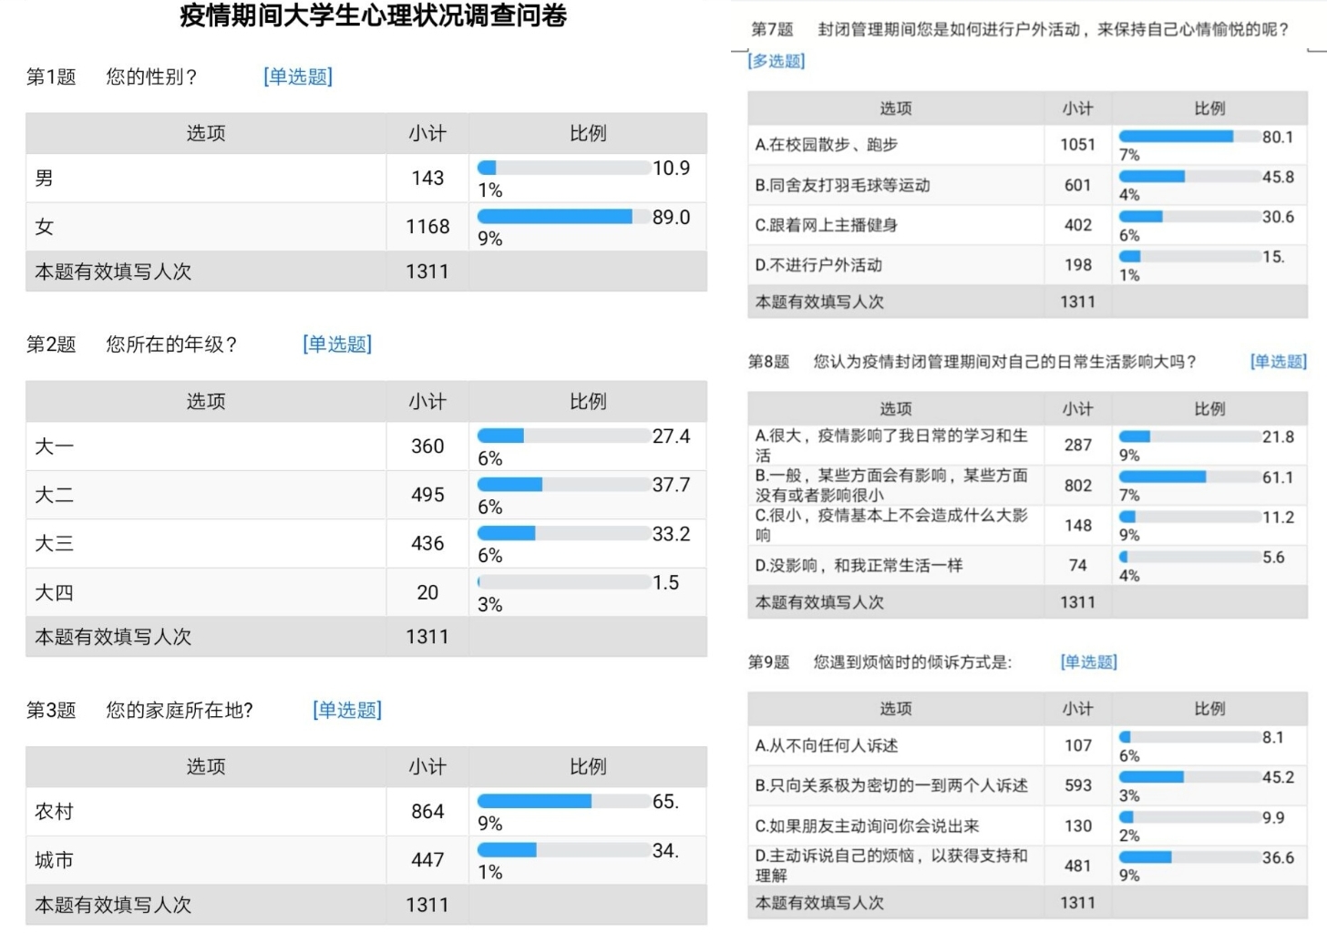This screenshot has width=1327, height=933.
Task: Click the [单选题] tag for the grade question
Action: (337, 343)
